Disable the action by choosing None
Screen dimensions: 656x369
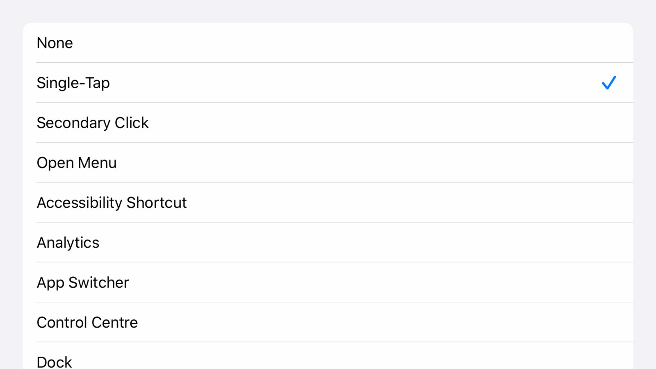coord(328,43)
